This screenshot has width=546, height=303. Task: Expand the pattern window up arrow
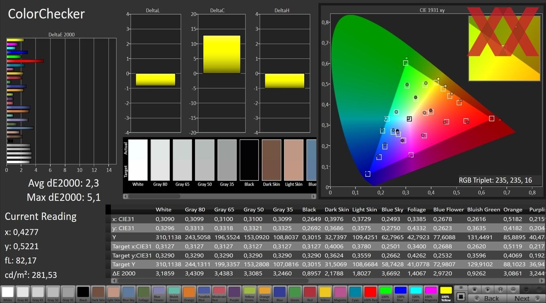pos(461,288)
